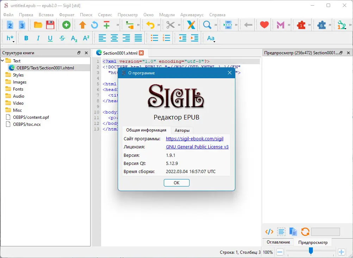Toggle subscript formatting

74,38
